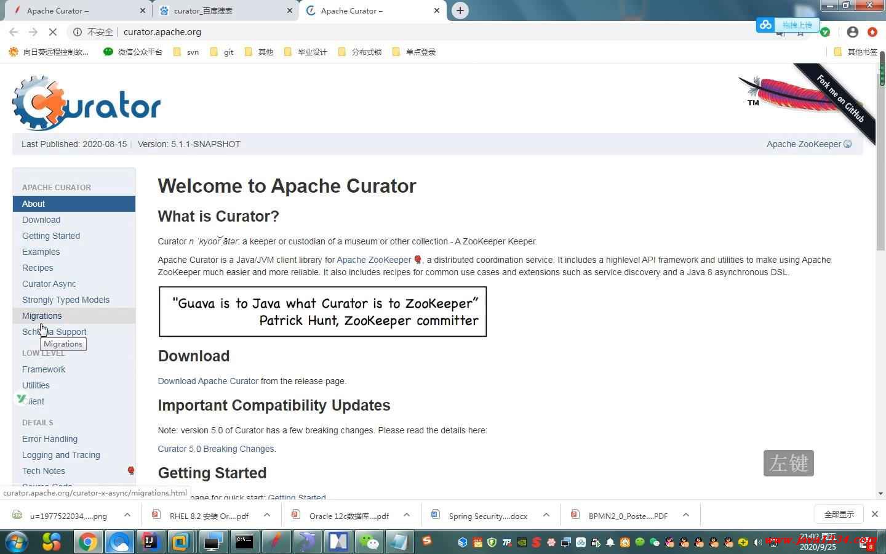Open Tech Notes in the sidebar

(44, 471)
